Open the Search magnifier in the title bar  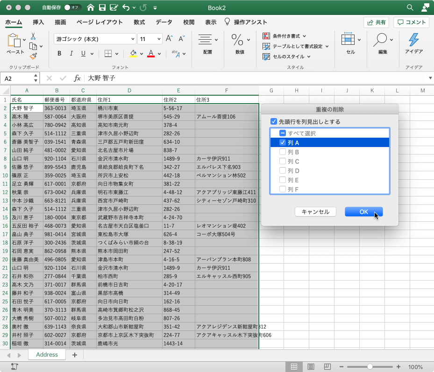410,7
